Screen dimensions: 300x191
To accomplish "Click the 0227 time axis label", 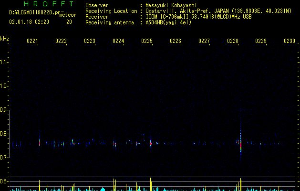I will click(x=204, y=41).
